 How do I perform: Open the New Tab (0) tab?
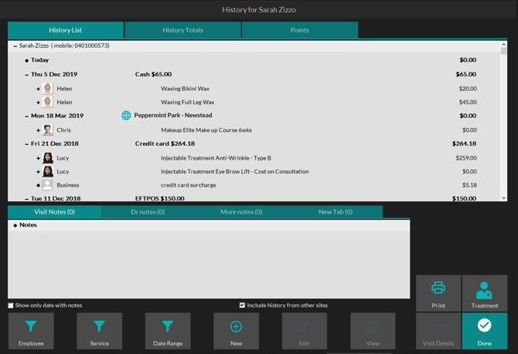336,212
